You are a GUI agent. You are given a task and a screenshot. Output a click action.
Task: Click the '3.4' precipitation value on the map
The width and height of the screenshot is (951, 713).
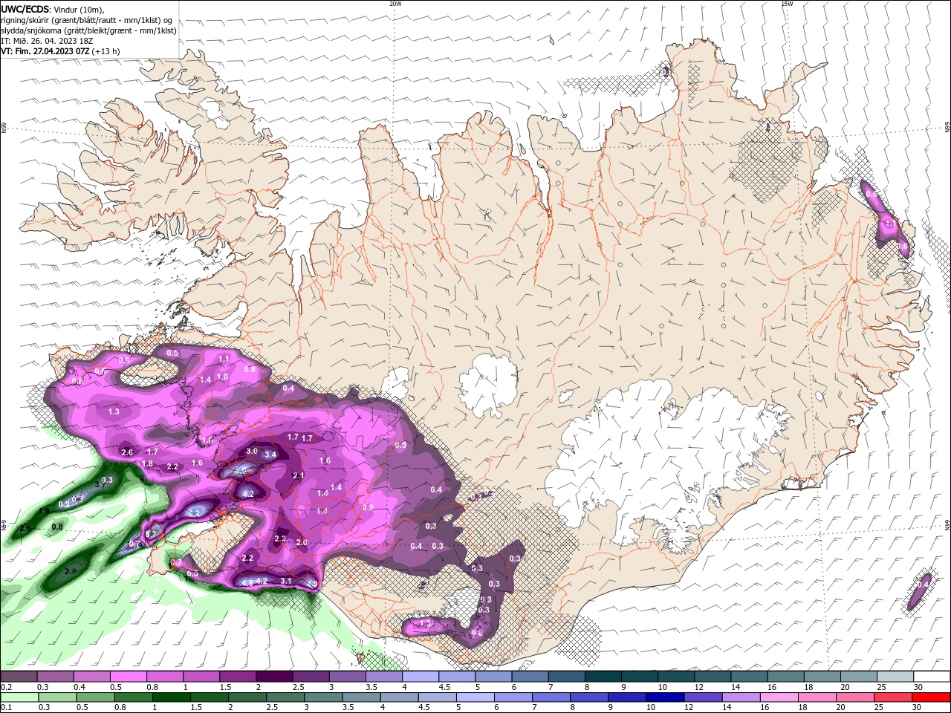point(270,455)
